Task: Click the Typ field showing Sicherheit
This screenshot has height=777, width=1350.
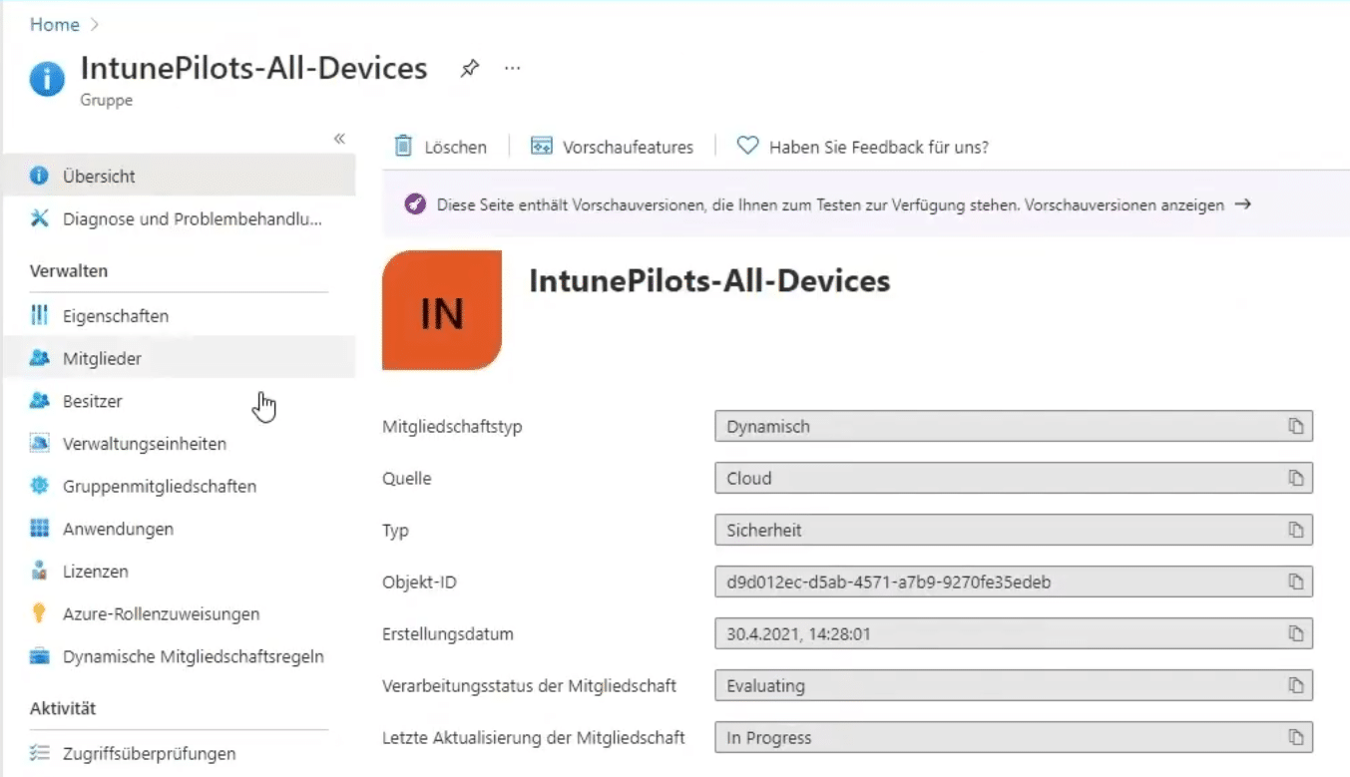Action: (1014, 531)
